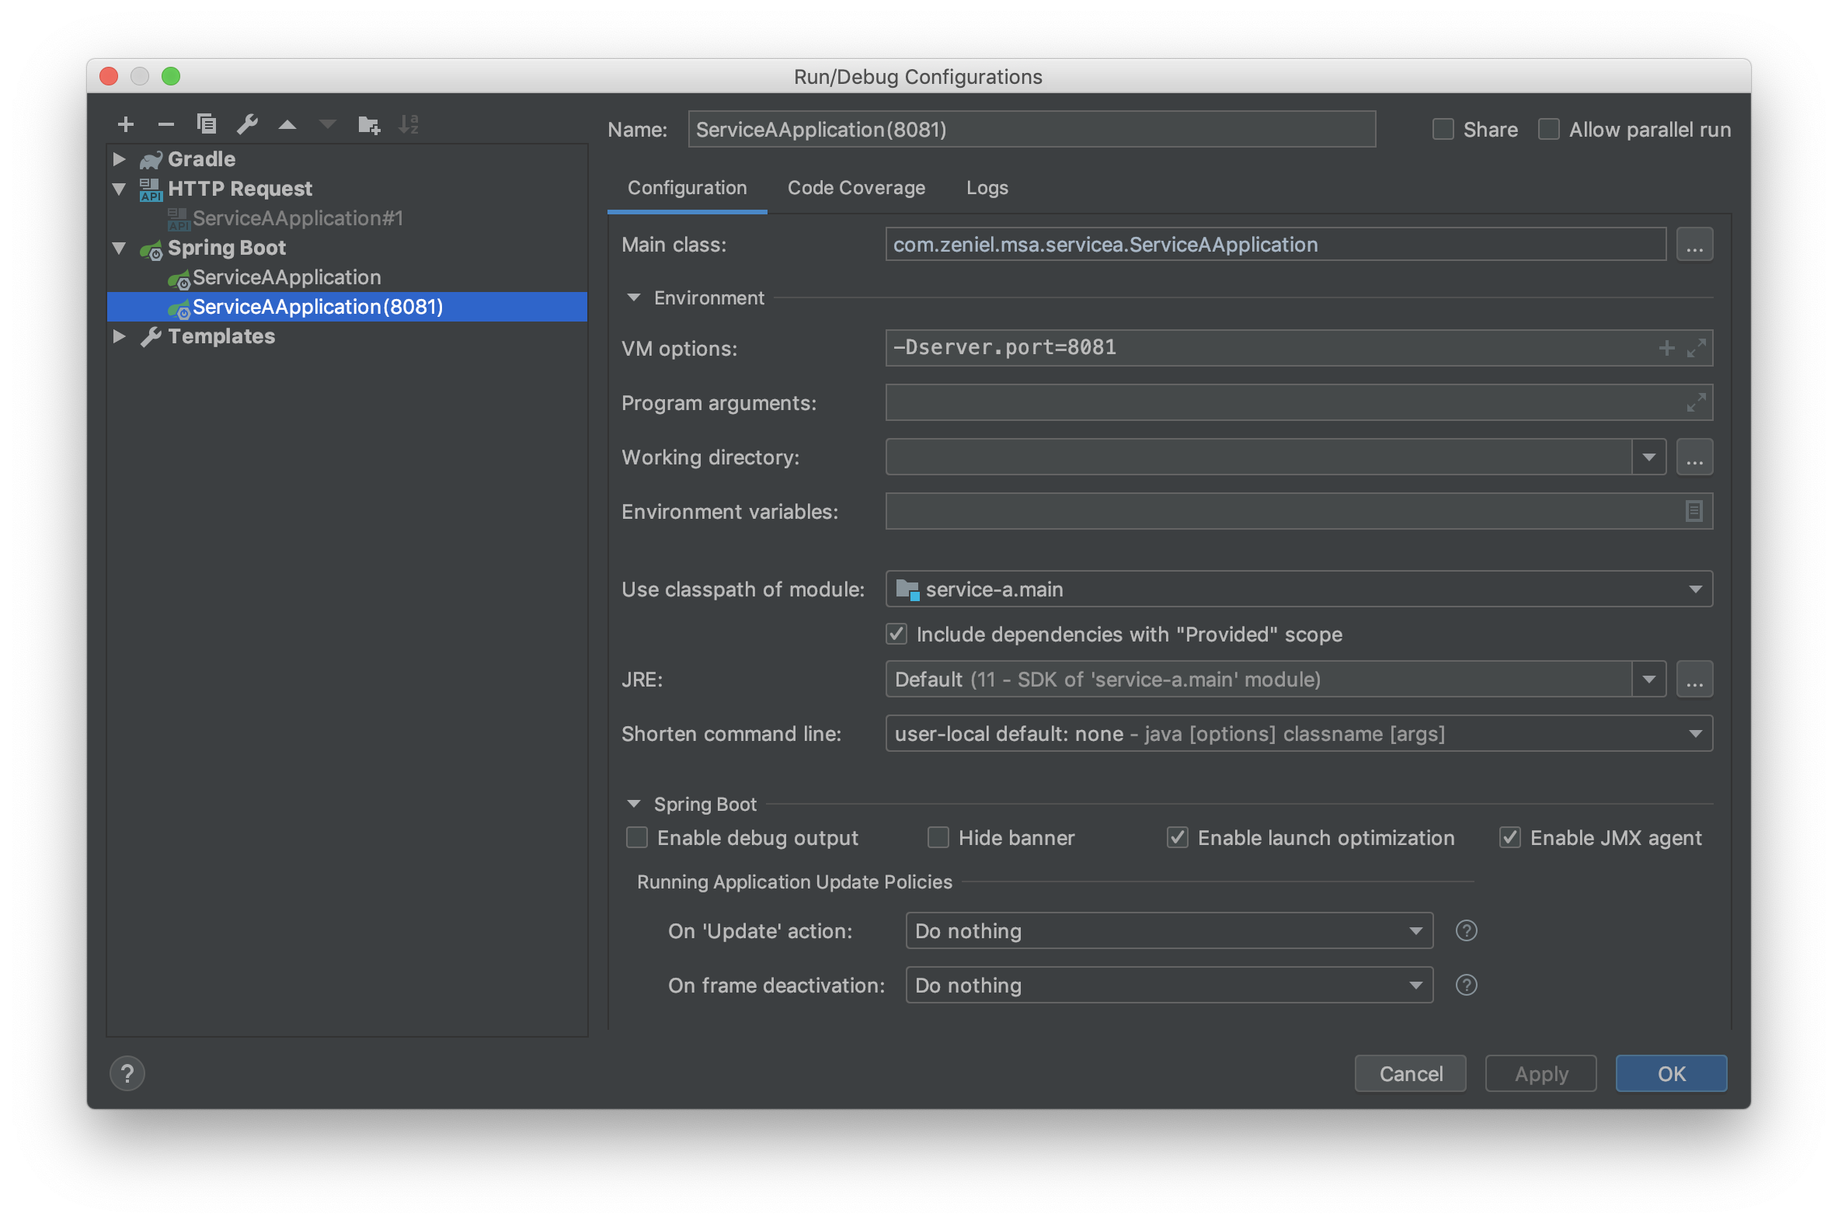This screenshot has width=1838, height=1224.
Task: Expand the Gradle tree node
Action: click(120, 159)
